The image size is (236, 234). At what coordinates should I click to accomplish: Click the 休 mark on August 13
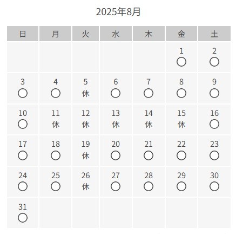pos(116,125)
